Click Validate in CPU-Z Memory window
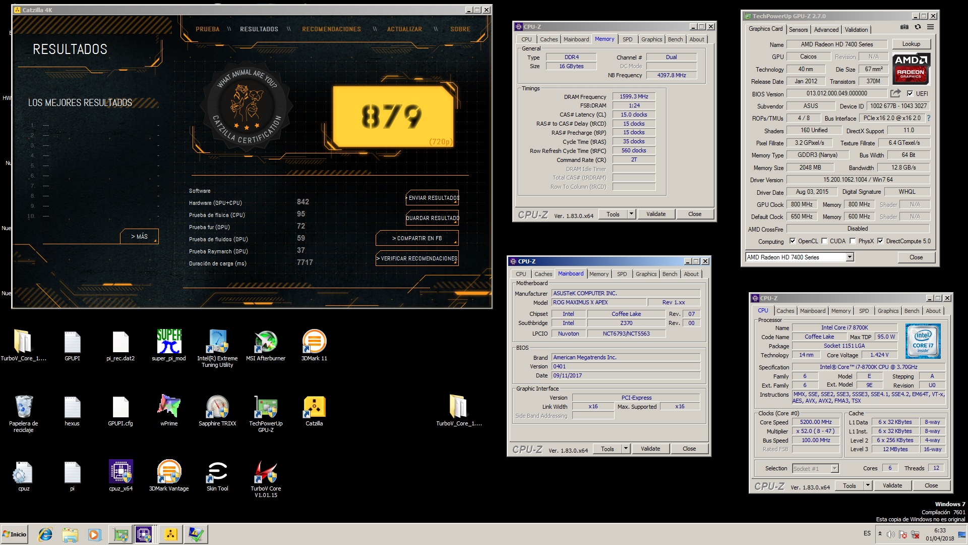 point(656,214)
